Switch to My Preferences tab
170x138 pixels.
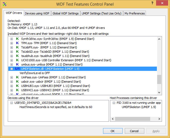tap(135, 13)
